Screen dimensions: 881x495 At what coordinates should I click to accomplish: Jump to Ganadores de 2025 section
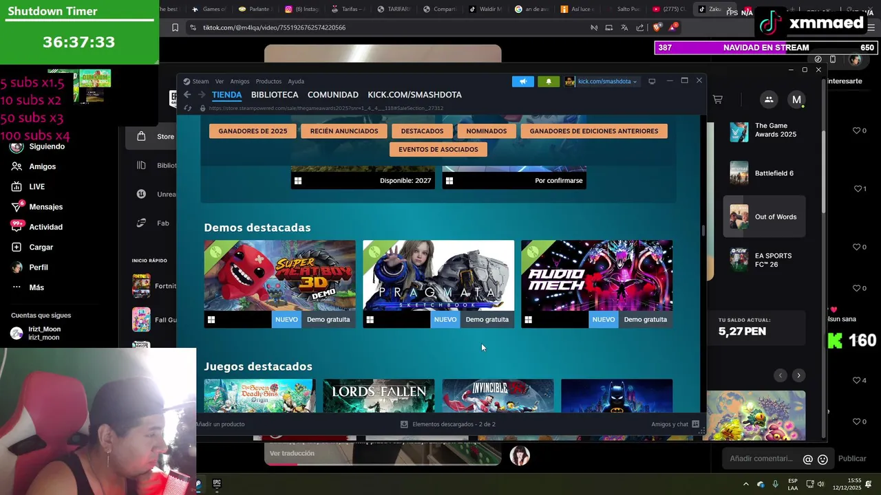[253, 131]
